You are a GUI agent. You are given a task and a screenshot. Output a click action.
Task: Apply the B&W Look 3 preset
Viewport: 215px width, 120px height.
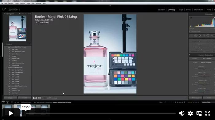coord(15,79)
